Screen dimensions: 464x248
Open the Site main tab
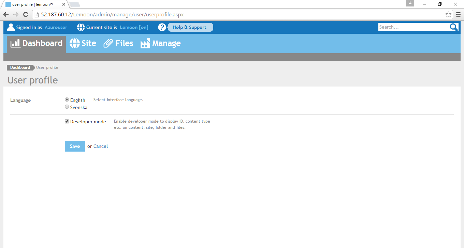[x=83, y=43]
